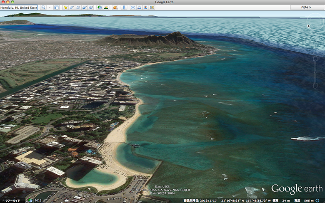Start the Record a Tour tool
325x203 pixels.
point(90,7)
